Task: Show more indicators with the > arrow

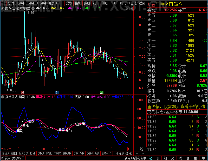Action: 111,153
